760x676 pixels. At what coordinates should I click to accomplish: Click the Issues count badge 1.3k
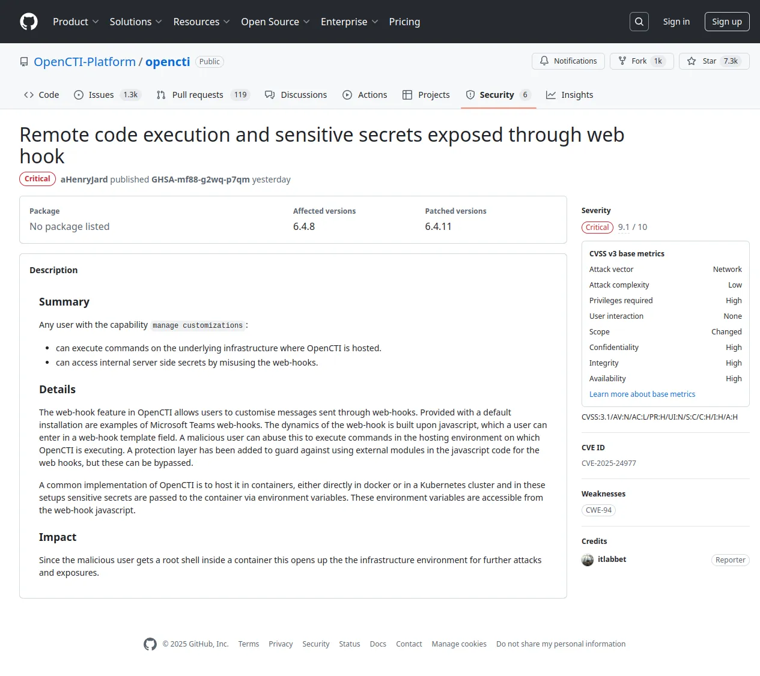point(130,95)
